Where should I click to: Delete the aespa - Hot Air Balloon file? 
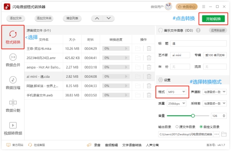[x=149, y=67]
